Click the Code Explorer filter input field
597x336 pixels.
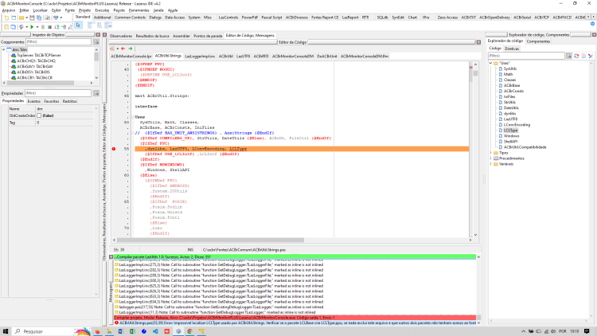point(527,56)
